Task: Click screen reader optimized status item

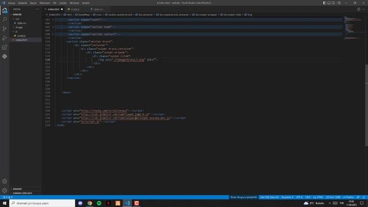Action: [243, 197]
